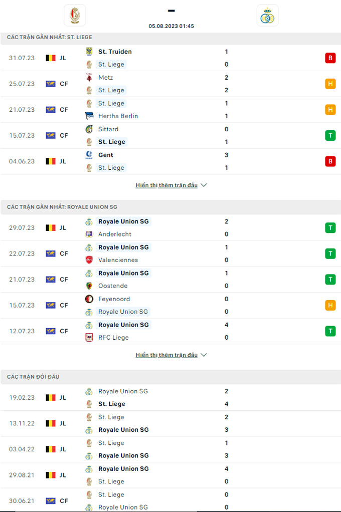The image size is (341, 512).
Task: Click the Metz club badge
Action: pos(89,78)
